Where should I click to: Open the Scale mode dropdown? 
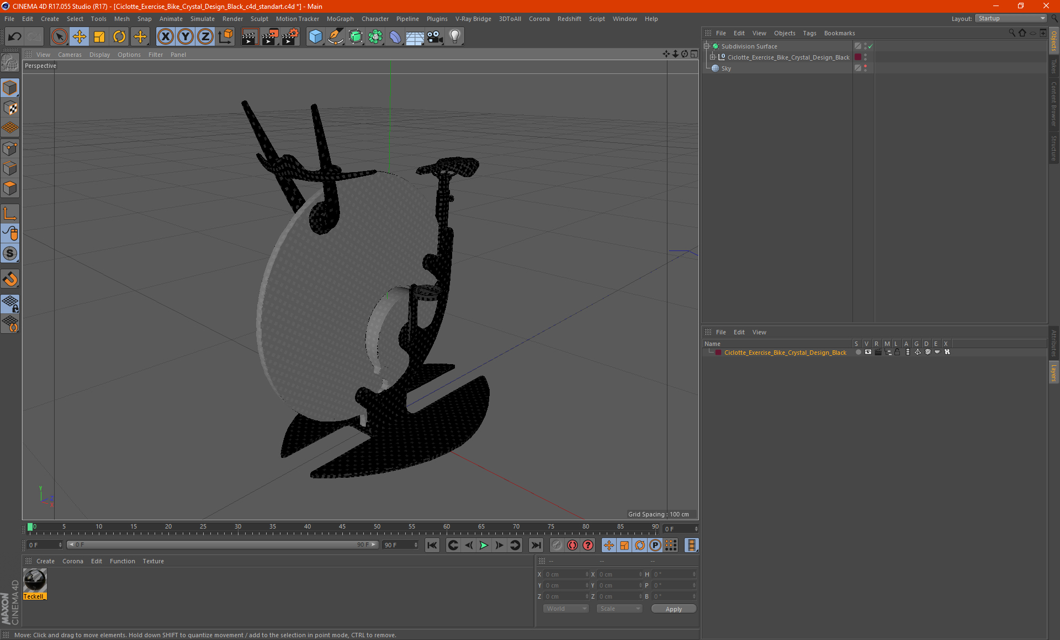pos(619,609)
